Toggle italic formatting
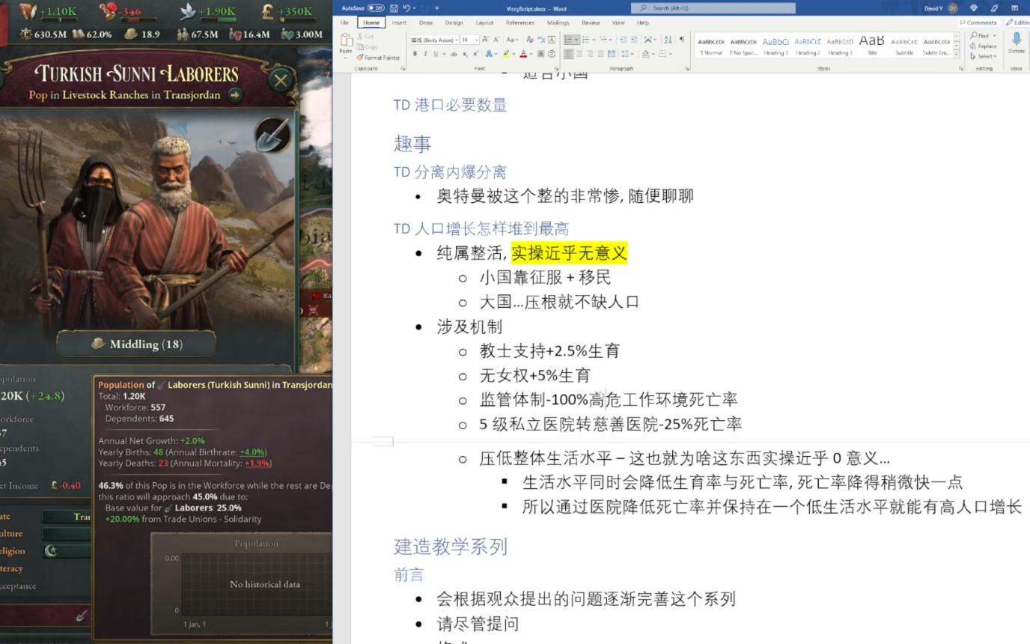 pyautogui.click(x=425, y=54)
